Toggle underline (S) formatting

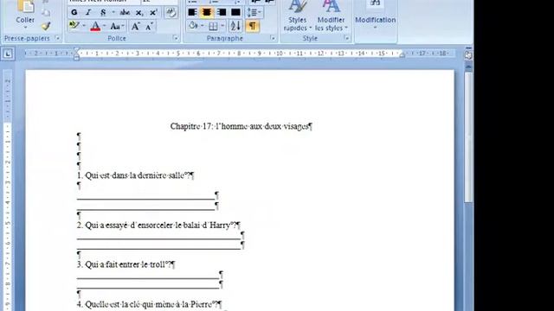click(x=103, y=13)
